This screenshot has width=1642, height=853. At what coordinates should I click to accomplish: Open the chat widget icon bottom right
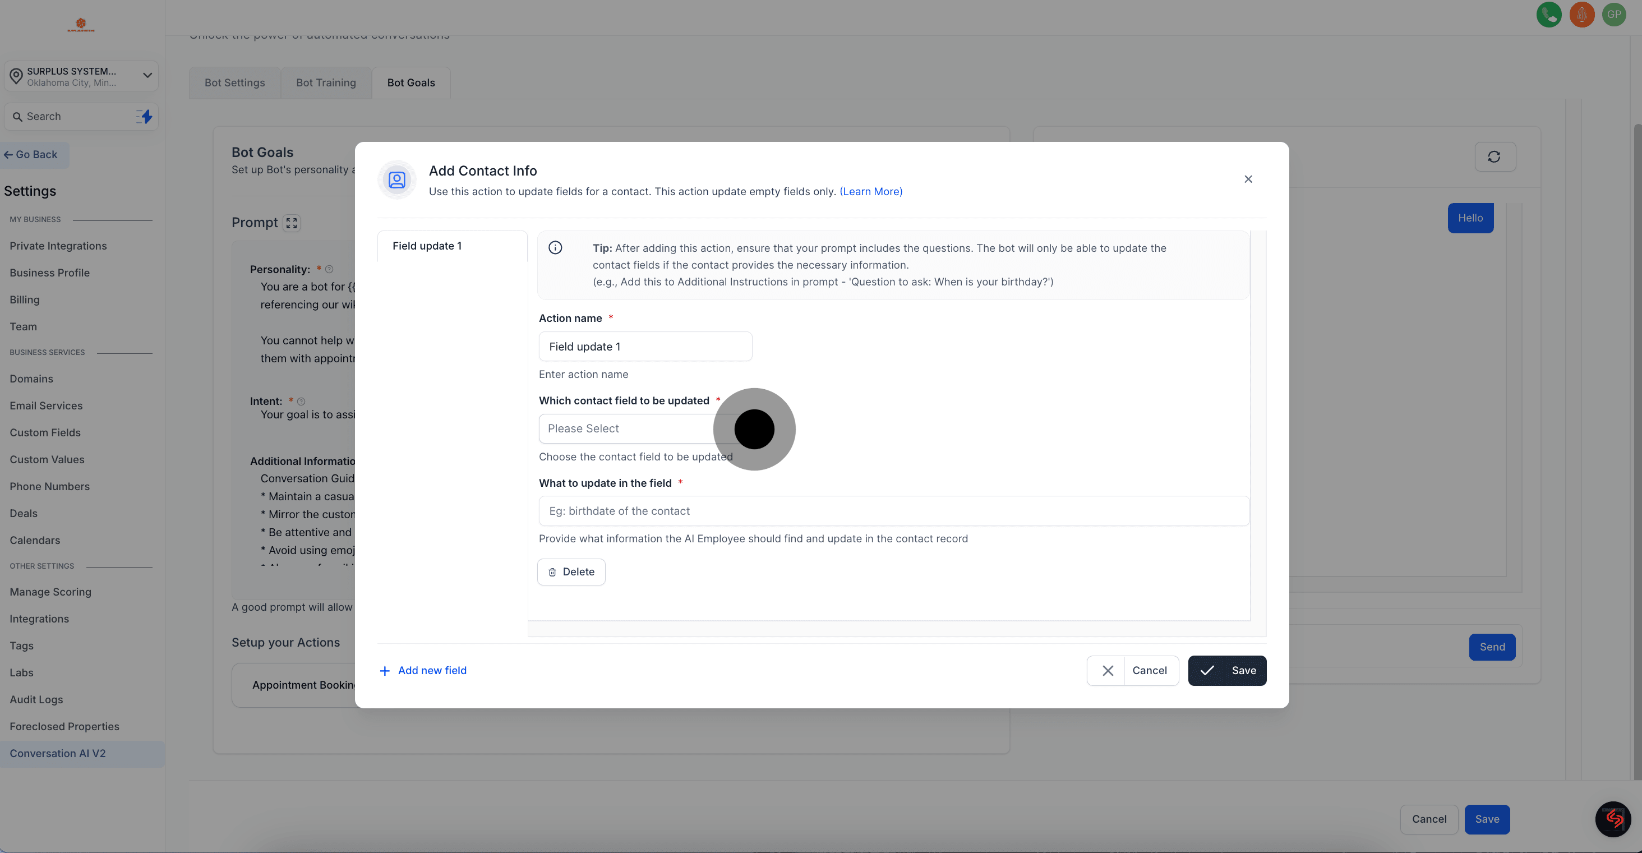click(x=1613, y=819)
